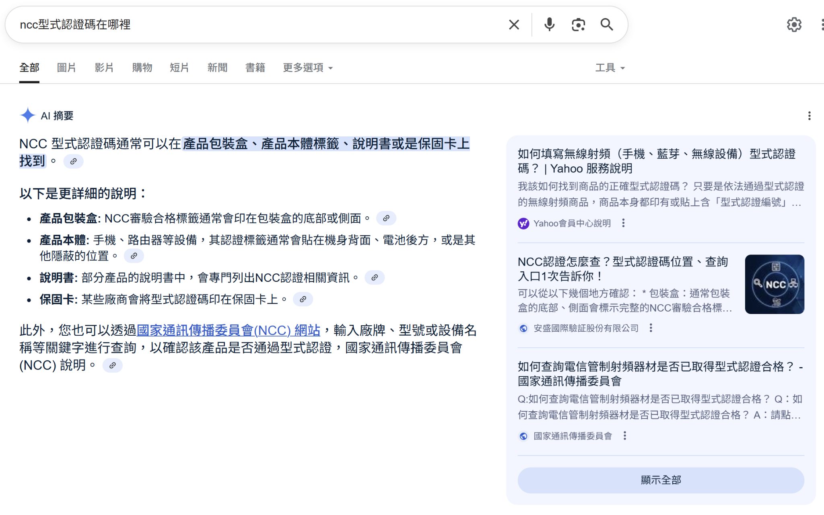Switch to the 短片 tab
The image size is (824, 515).
click(x=179, y=68)
